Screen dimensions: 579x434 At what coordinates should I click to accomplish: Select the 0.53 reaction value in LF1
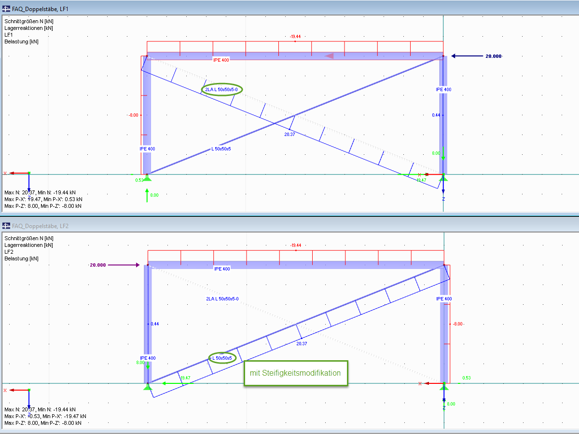[139, 180]
